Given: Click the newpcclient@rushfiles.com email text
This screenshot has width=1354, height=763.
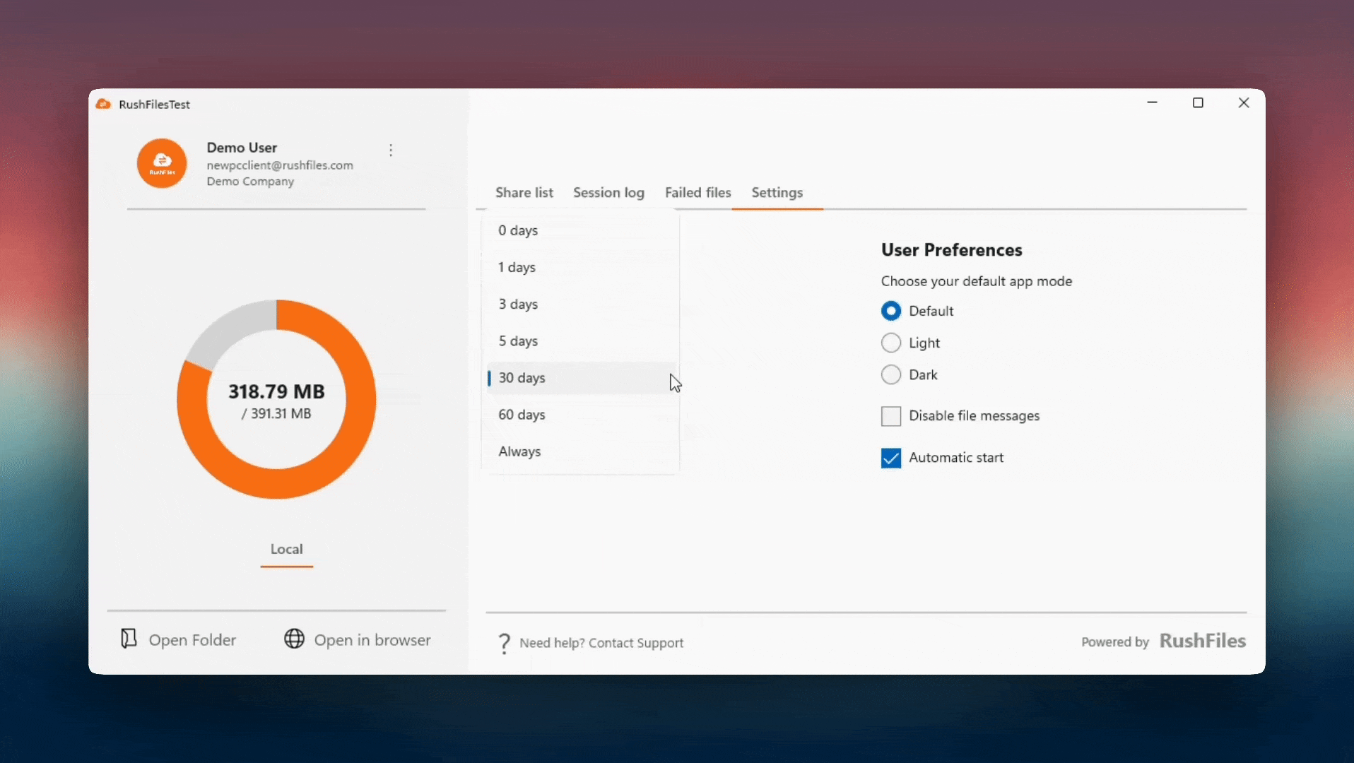Looking at the screenshot, I should 280,165.
